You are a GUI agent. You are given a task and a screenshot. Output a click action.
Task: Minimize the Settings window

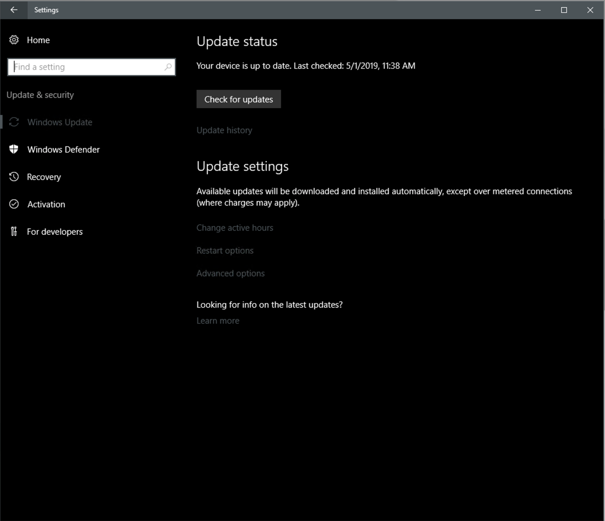[x=538, y=10]
